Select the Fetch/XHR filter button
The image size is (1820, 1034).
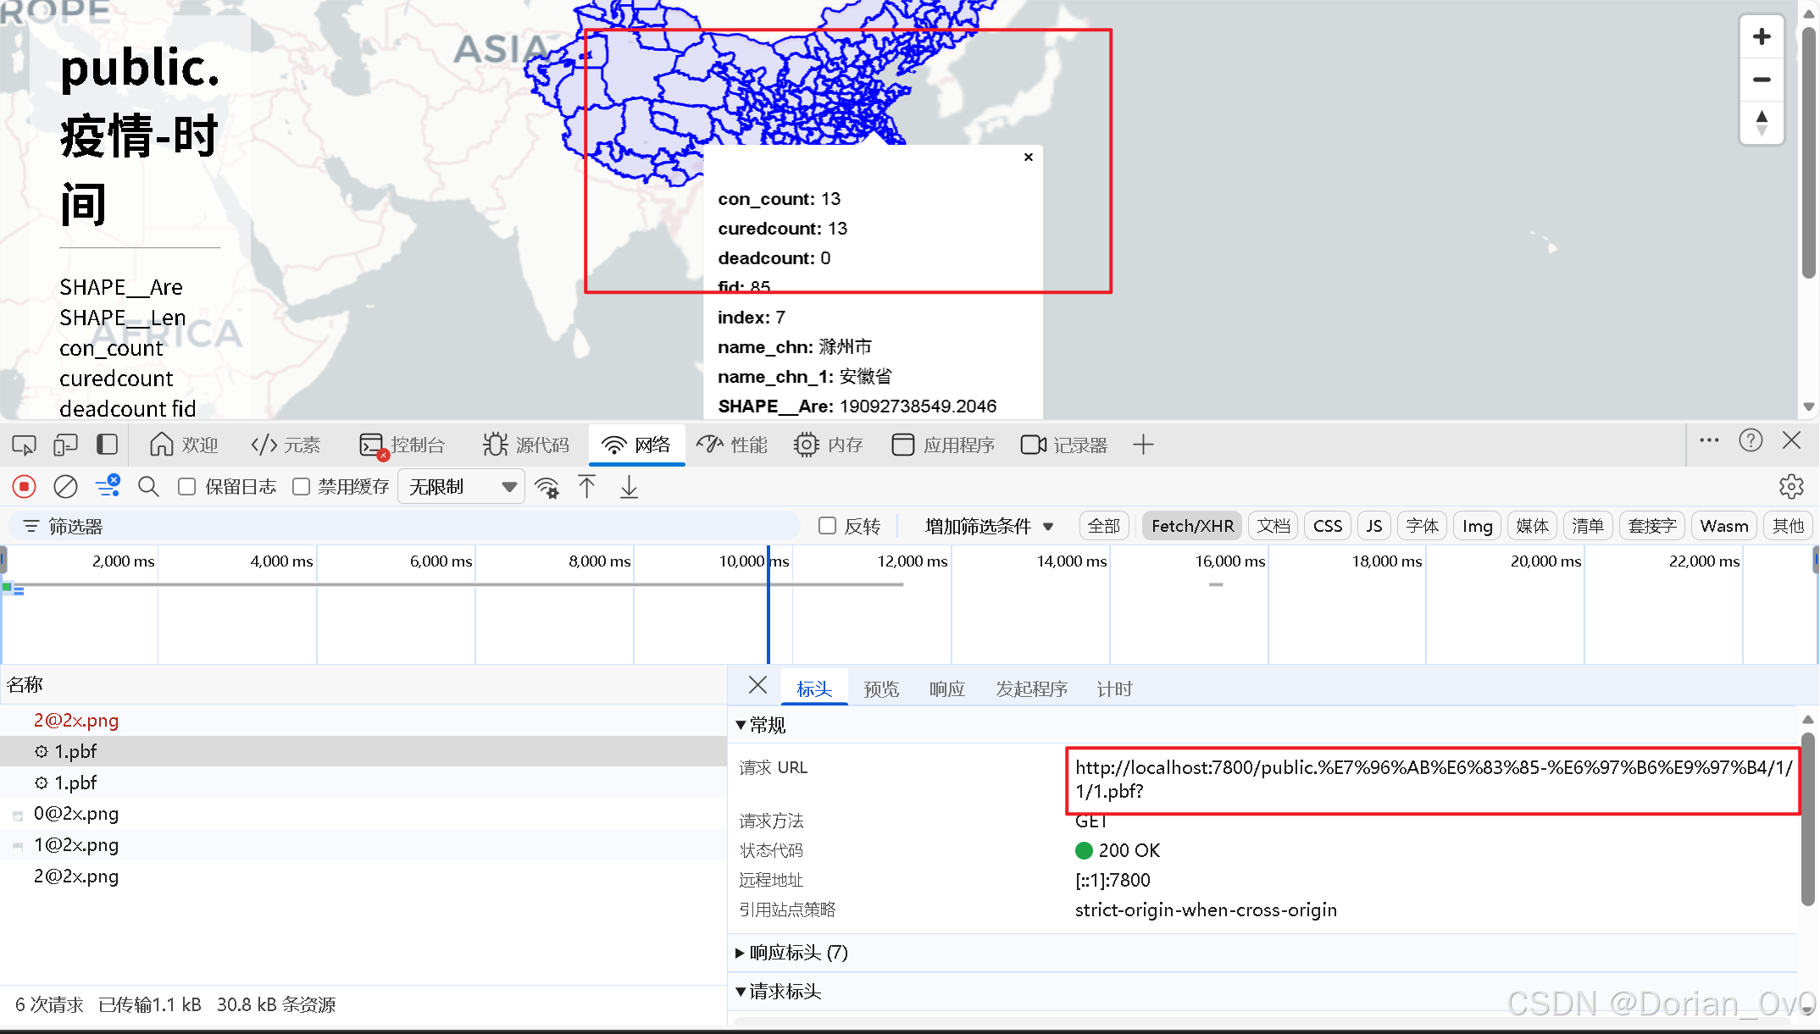pos(1191,526)
